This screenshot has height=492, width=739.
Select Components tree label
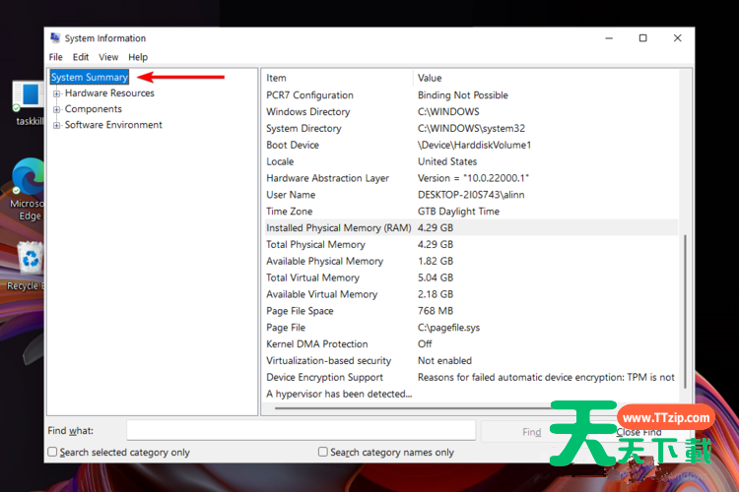click(x=94, y=109)
